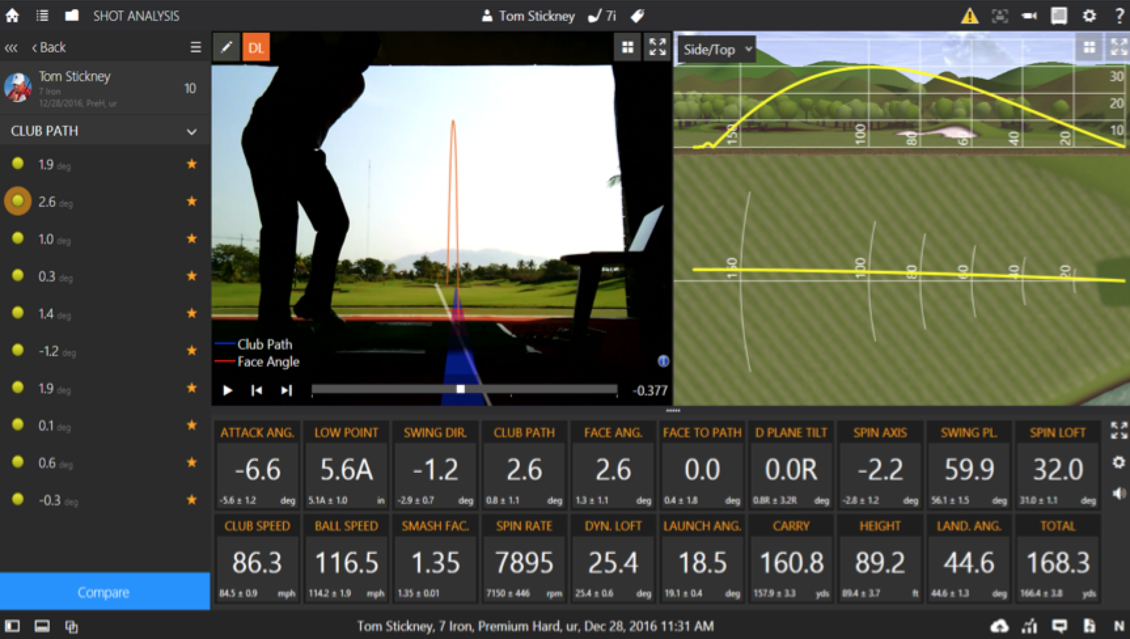Click the blue info icon on video

pyautogui.click(x=663, y=361)
